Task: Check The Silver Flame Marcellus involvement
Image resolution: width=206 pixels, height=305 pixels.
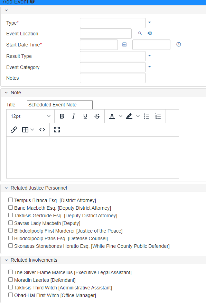Action: coord(10,272)
